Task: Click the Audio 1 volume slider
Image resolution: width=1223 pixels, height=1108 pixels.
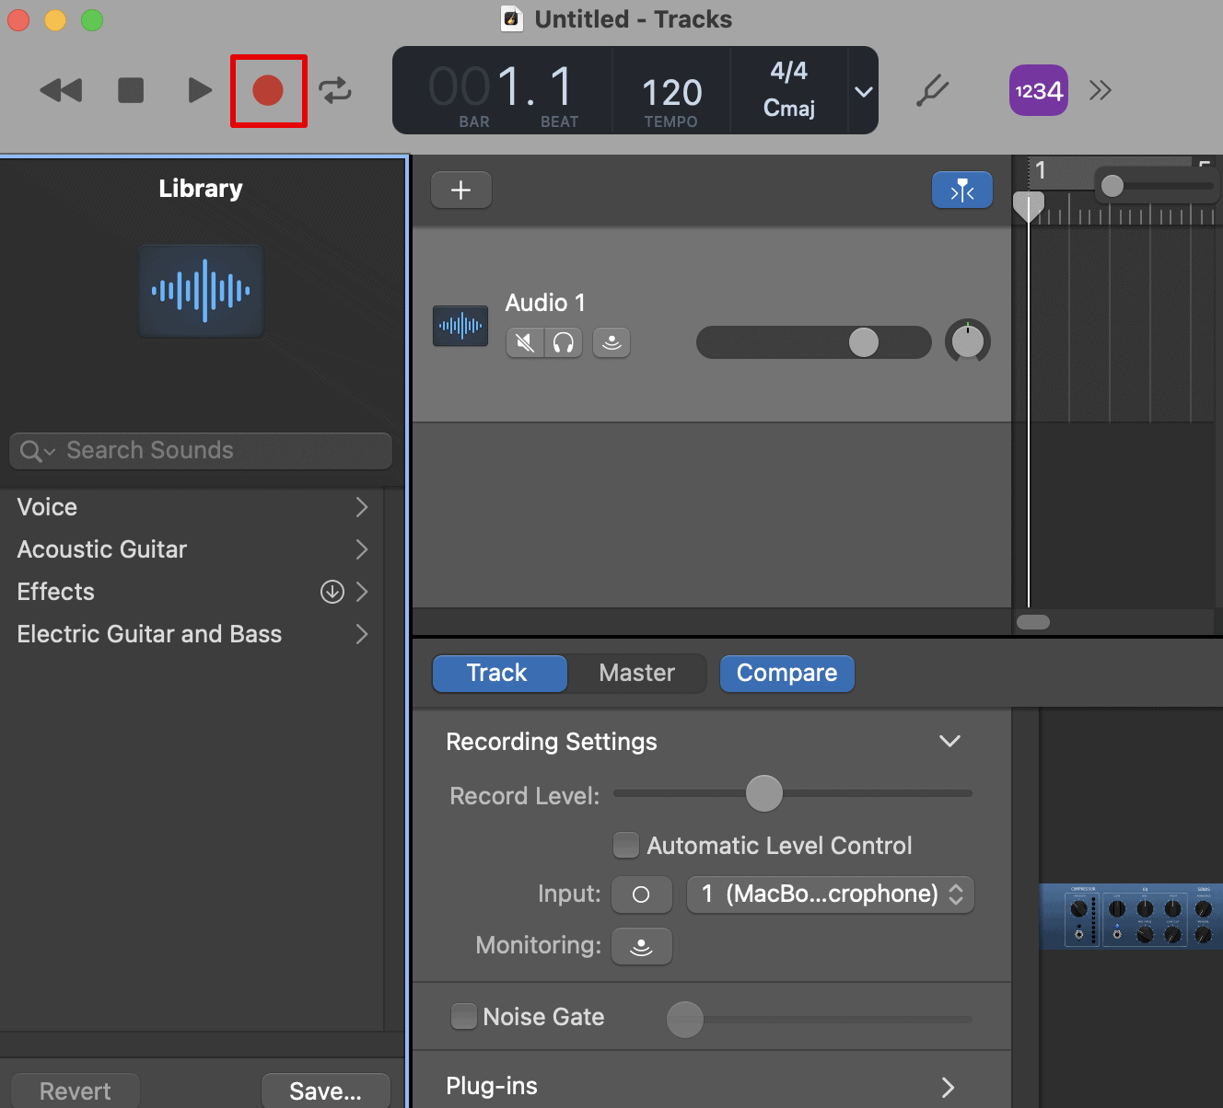Action: click(814, 342)
